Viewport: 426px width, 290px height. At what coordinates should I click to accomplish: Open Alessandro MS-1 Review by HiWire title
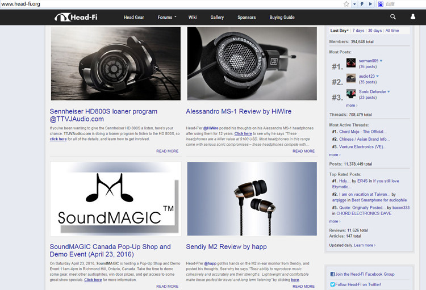[239, 111]
